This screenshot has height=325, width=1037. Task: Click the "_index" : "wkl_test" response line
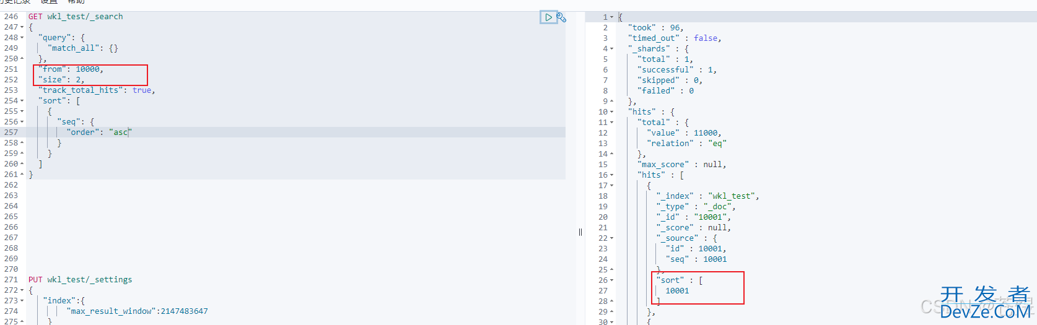707,196
